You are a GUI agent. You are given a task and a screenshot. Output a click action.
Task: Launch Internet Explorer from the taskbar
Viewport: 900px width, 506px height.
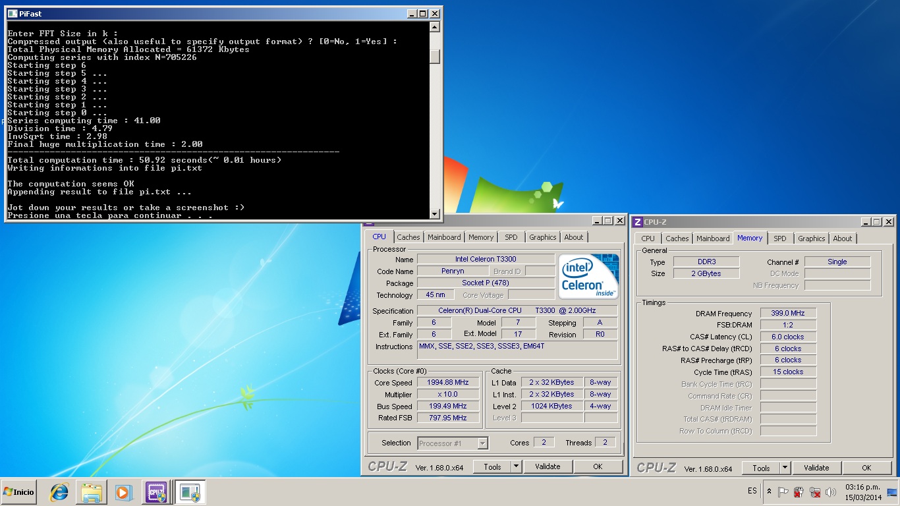click(x=60, y=492)
